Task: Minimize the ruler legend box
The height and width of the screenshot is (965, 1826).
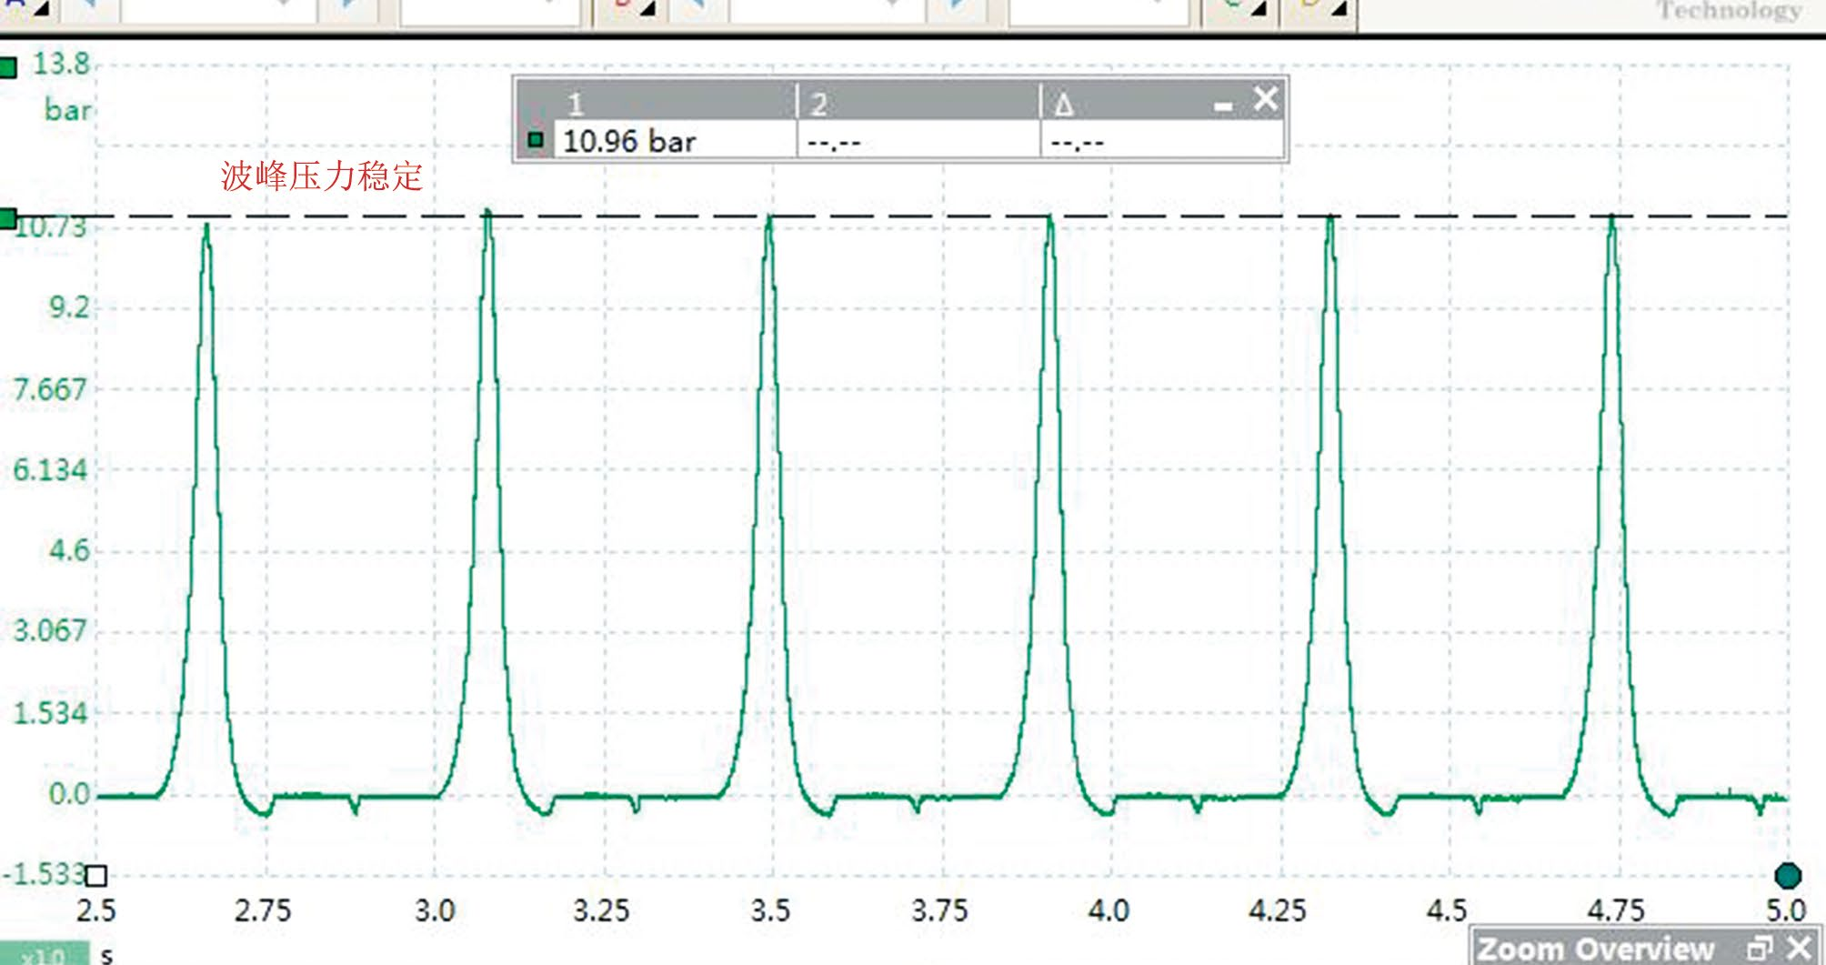Action: [1223, 106]
